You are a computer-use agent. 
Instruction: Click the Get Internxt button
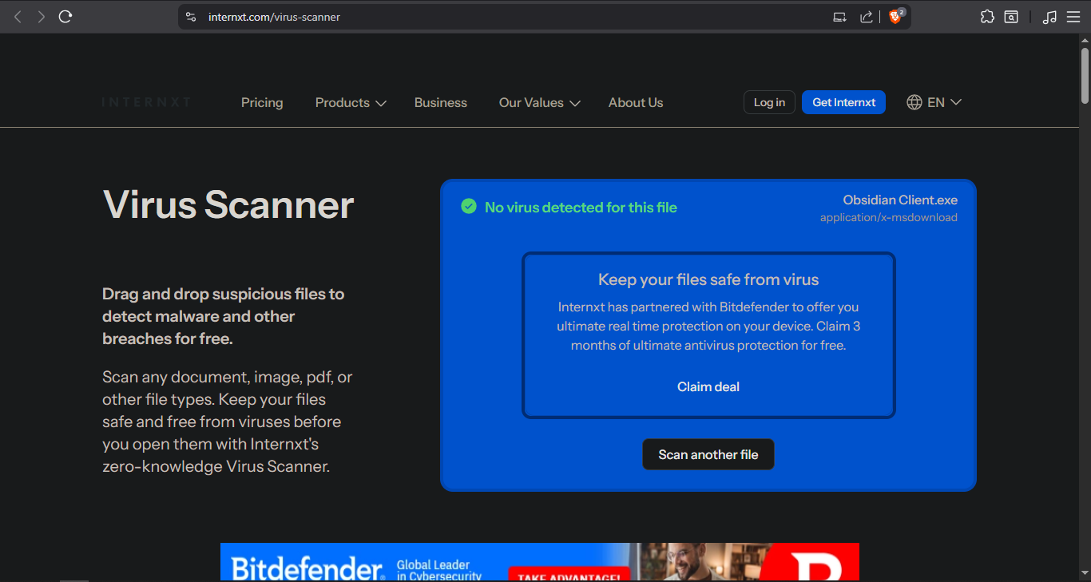click(x=843, y=102)
